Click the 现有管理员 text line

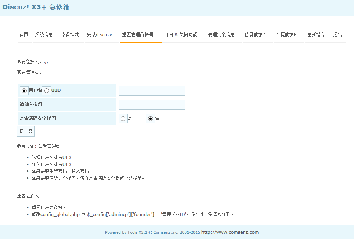click(x=29, y=73)
